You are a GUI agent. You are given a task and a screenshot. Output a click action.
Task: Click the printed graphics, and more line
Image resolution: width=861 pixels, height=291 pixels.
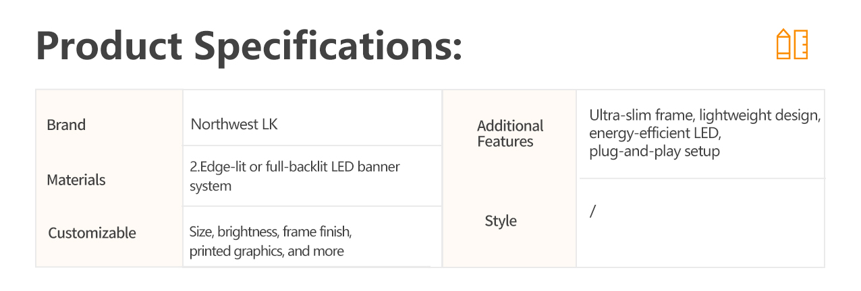[267, 252]
